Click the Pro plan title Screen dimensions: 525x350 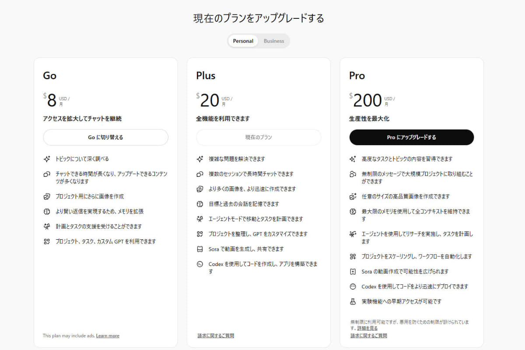point(357,76)
